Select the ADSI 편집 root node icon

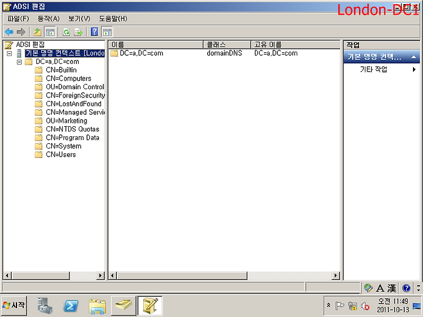coord(9,45)
